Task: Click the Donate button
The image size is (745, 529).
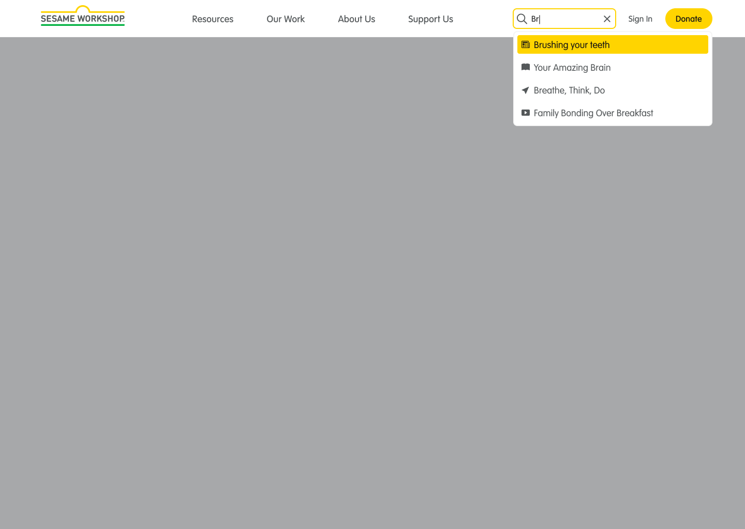Action: [689, 19]
